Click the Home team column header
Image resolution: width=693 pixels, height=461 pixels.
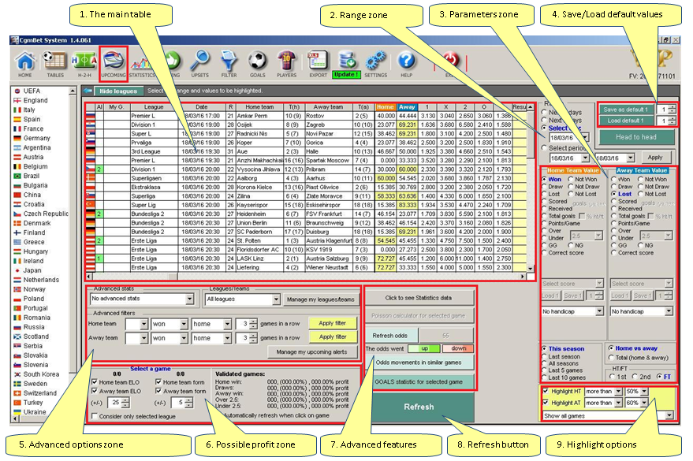[x=259, y=107]
